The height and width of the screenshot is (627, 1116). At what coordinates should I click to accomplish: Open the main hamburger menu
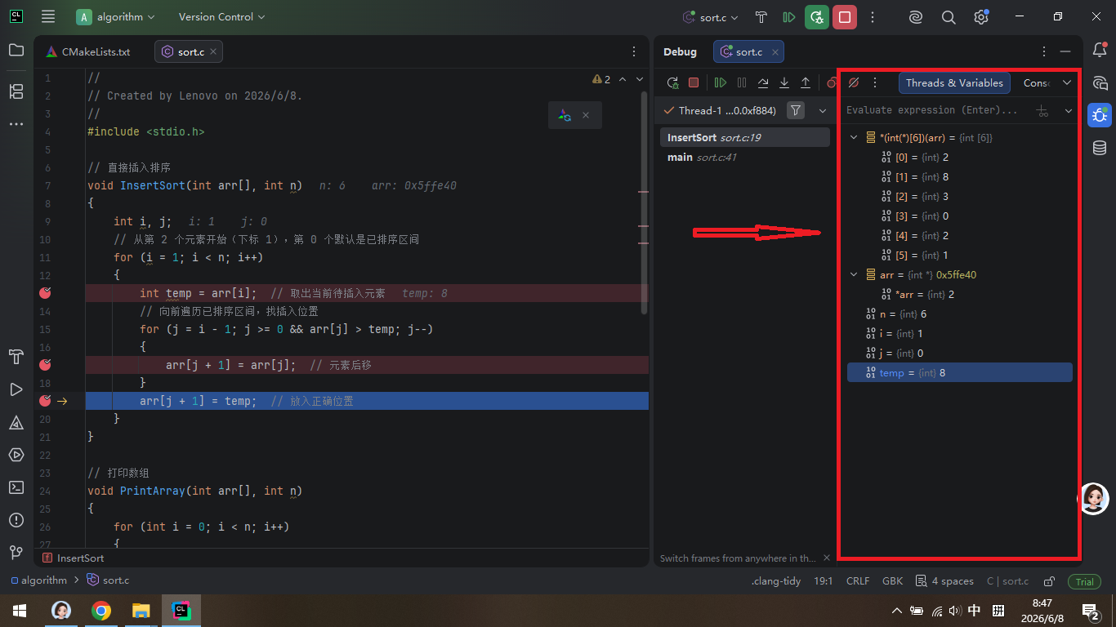click(48, 16)
